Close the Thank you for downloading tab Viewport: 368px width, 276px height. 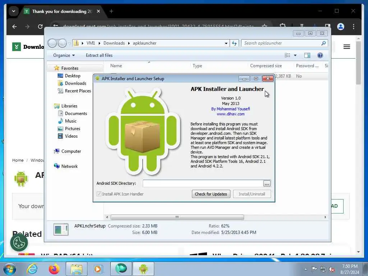(x=98, y=11)
